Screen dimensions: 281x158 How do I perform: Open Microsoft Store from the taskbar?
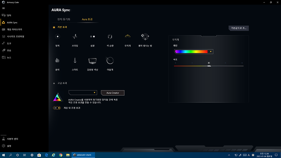[x=39, y=155]
